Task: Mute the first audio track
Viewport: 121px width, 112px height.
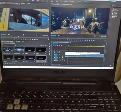Action: click(59, 56)
